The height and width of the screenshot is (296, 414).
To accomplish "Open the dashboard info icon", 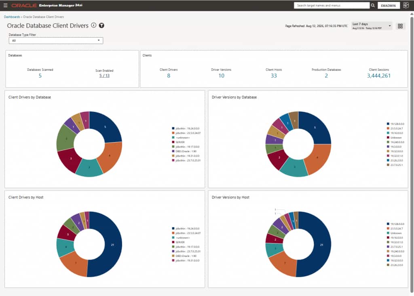I will [x=94, y=25].
